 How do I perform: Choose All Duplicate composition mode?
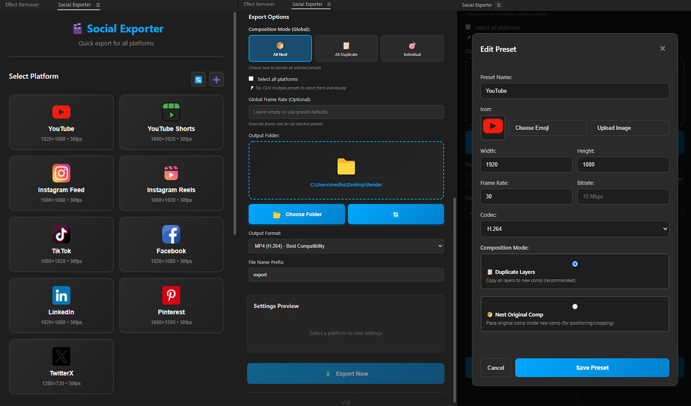[x=346, y=49]
